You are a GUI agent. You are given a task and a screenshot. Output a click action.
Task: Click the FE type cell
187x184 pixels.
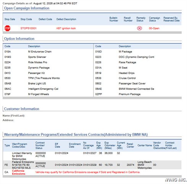(6, 165)
